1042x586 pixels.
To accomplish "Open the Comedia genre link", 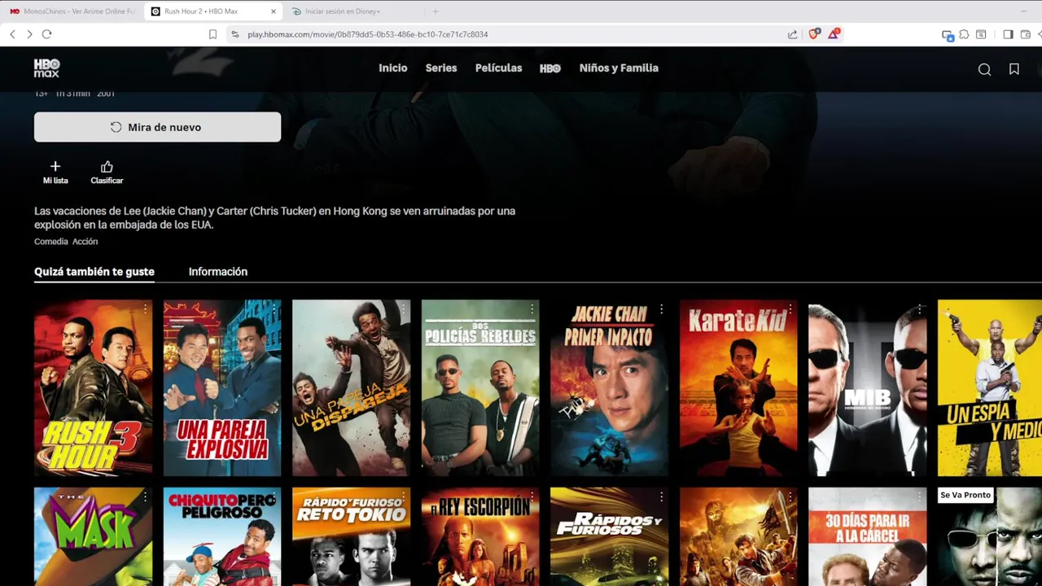I will coord(50,242).
